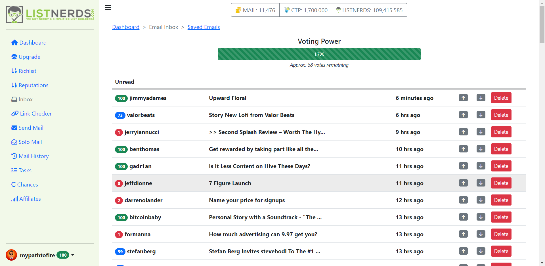545x266 pixels.
Task: Open the Tasks page
Action: [21, 170]
